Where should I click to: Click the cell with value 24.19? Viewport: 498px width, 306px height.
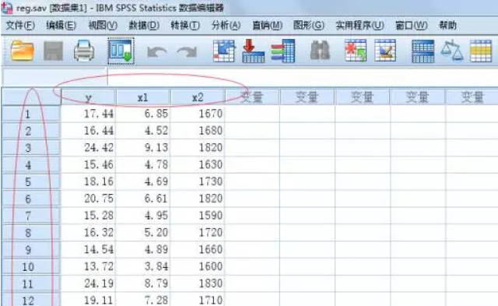point(88,283)
